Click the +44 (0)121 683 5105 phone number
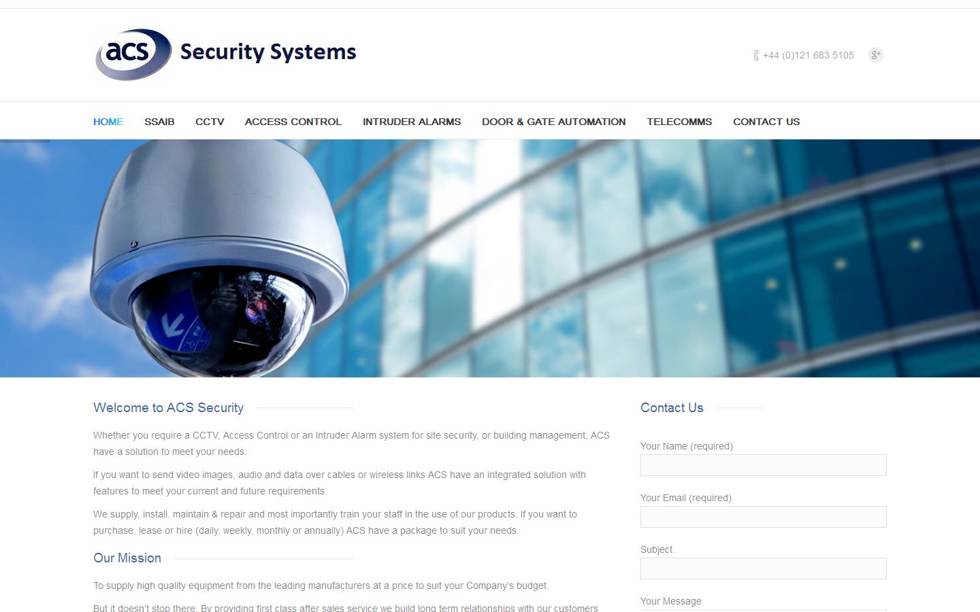This screenshot has width=980, height=612. [808, 55]
